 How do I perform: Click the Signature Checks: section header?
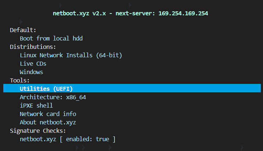(38, 131)
